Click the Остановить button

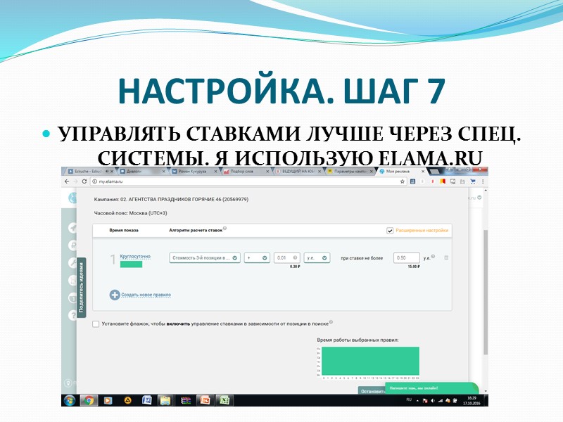tap(372, 391)
